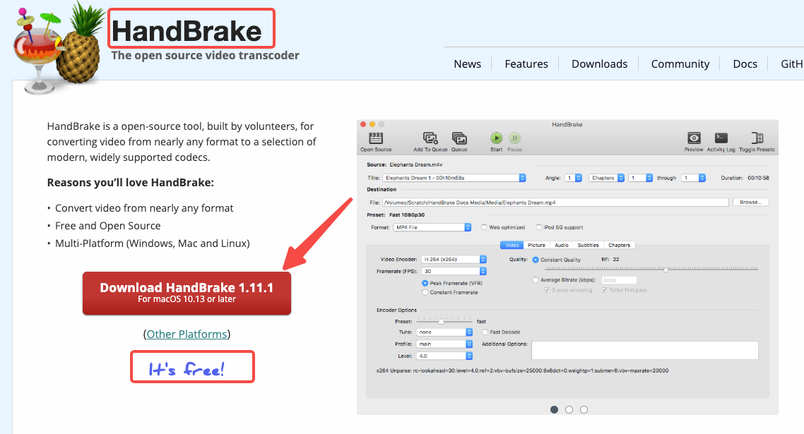This screenshot has height=434, width=804.
Task: Enable the Web optimized checkbox
Action: click(x=483, y=227)
